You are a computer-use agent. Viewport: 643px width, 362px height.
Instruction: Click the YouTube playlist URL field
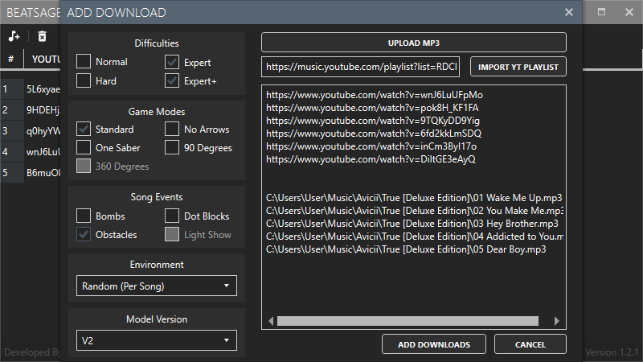click(360, 67)
